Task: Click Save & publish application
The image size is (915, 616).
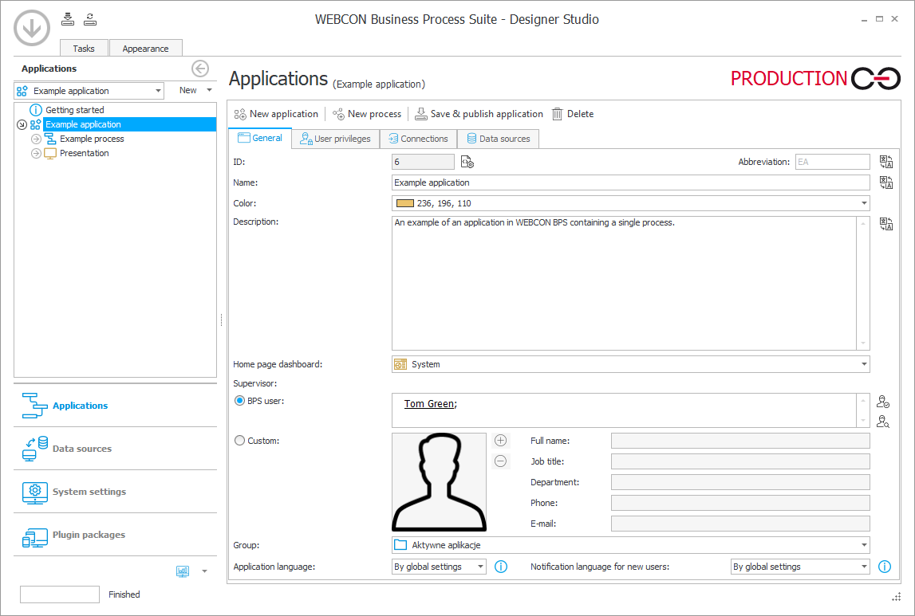Action: click(479, 114)
